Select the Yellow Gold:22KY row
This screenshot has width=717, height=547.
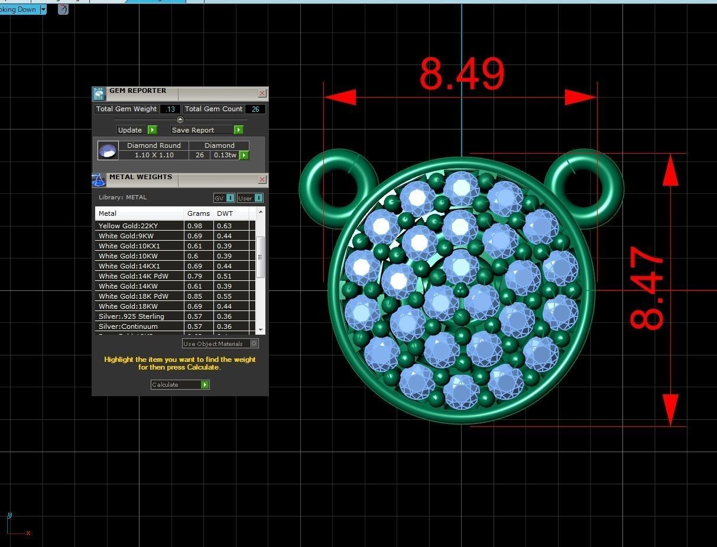point(175,226)
